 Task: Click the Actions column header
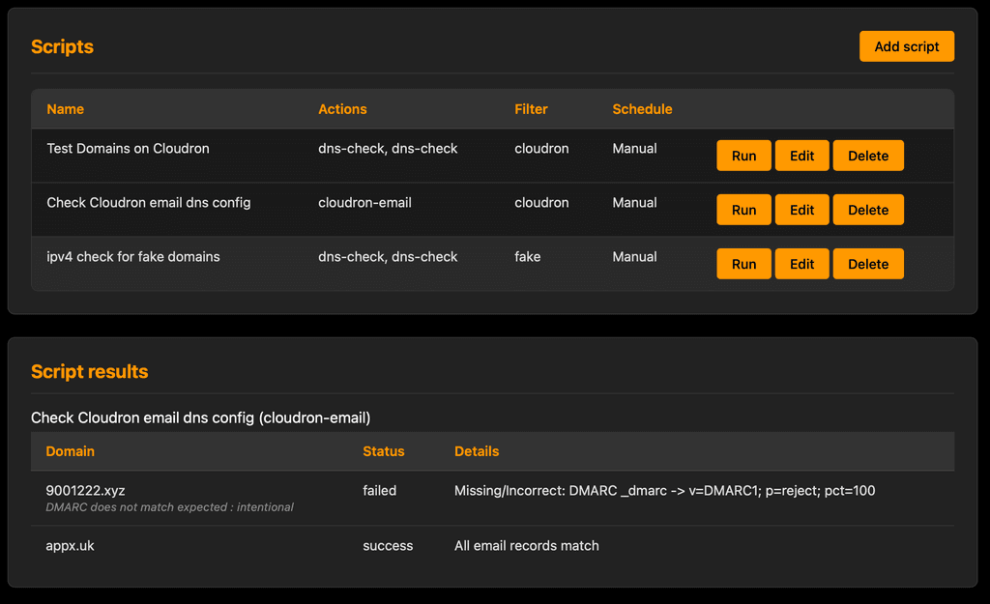tap(342, 109)
